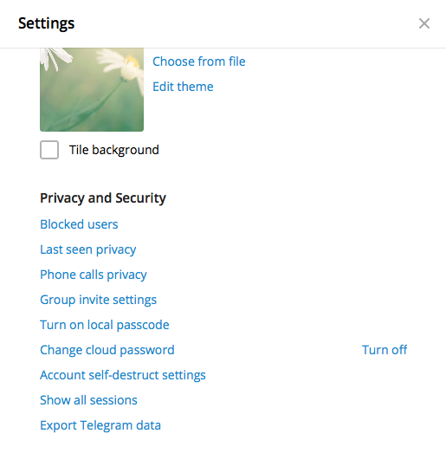The width and height of the screenshot is (446, 453).
Task: Click the Privacy and Security section heading
Action: tap(103, 198)
